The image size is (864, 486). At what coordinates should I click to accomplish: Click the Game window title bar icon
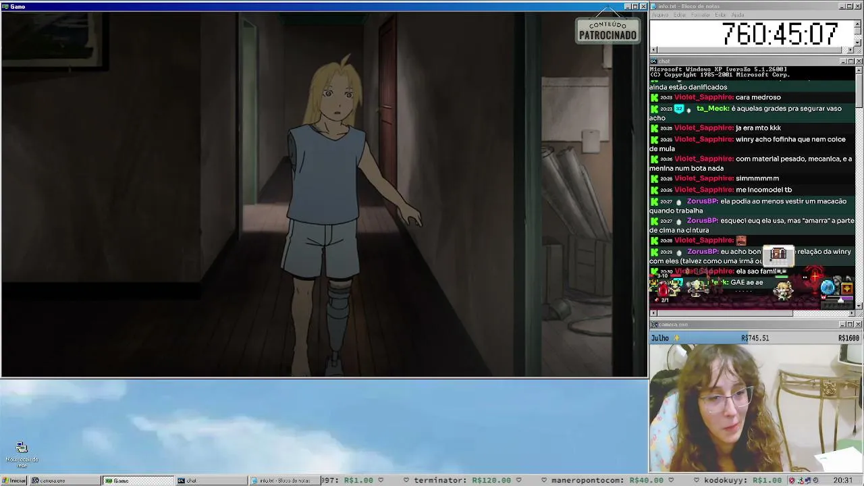(5, 7)
